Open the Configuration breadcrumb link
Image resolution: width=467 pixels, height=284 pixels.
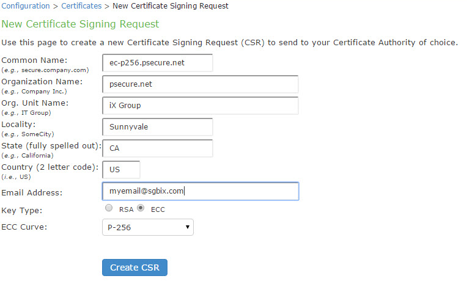tap(26, 6)
